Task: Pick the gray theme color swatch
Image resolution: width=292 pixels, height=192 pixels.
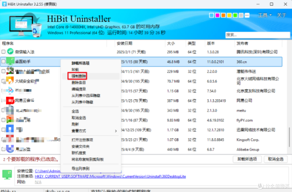Action: [241, 15]
